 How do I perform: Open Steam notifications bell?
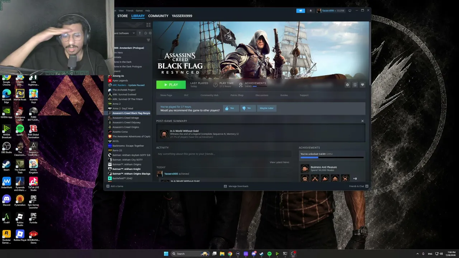311,11
